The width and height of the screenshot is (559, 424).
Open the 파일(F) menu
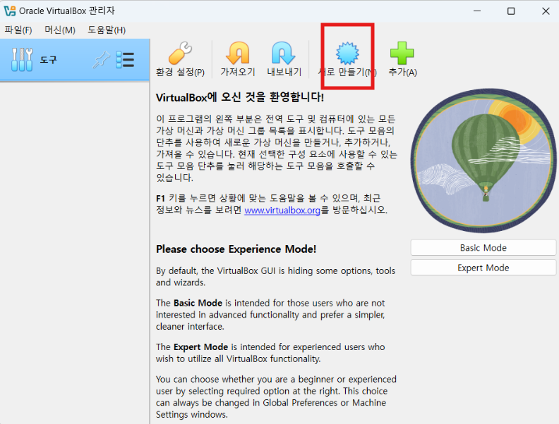click(18, 30)
